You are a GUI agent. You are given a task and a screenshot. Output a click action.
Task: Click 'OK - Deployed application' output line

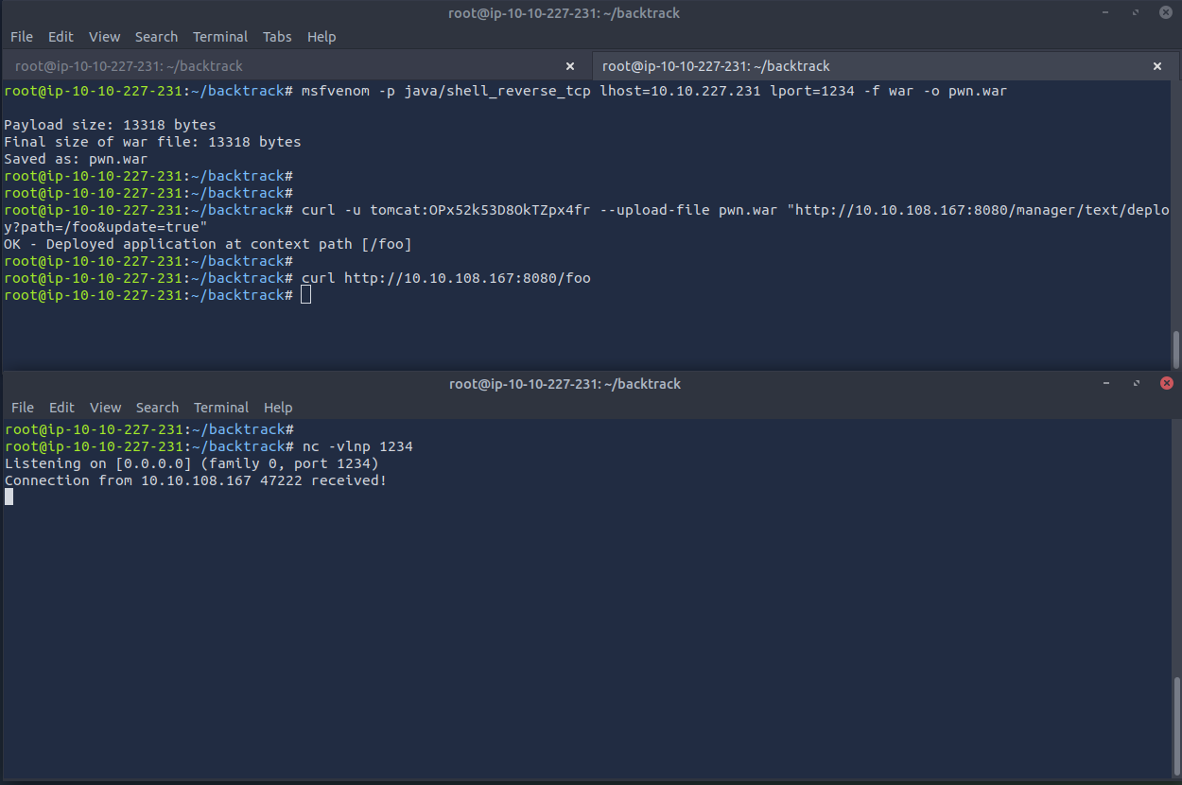[x=207, y=244]
